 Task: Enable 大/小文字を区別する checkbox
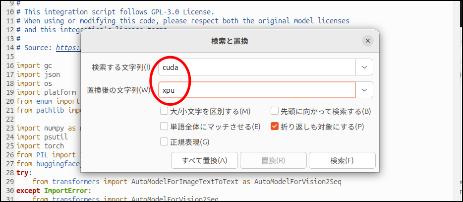click(x=164, y=111)
